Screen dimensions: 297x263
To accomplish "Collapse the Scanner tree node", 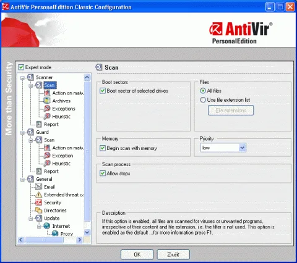I will coord(22,78).
